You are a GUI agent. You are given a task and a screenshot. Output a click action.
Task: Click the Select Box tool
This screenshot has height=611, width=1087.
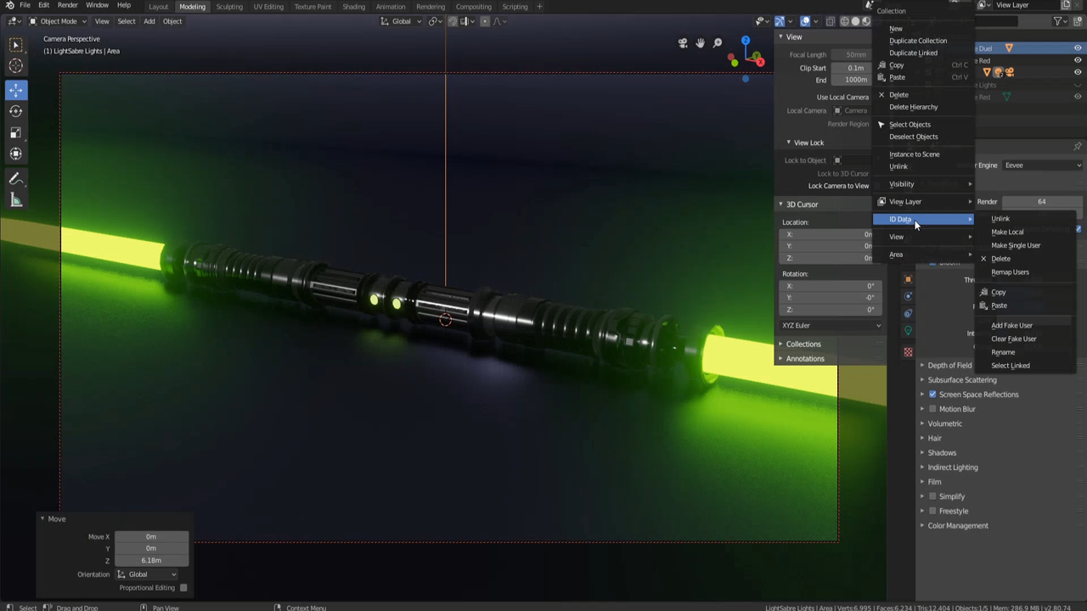pyautogui.click(x=15, y=44)
